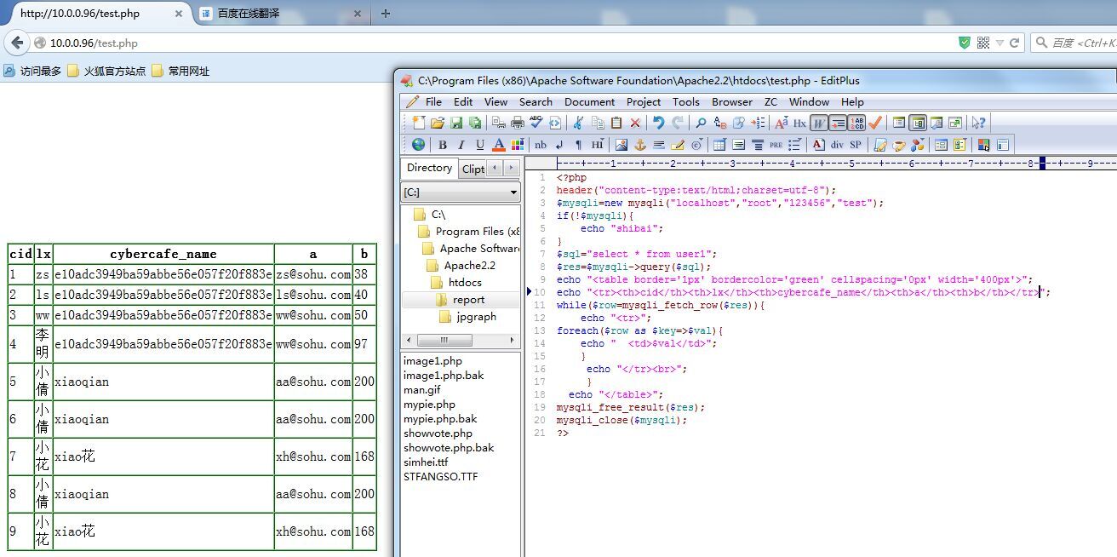The width and height of the screenshot is (1117, 557).
Task: Insert PRE tag from HTML toolbar
Action: [x=776, y=145]
